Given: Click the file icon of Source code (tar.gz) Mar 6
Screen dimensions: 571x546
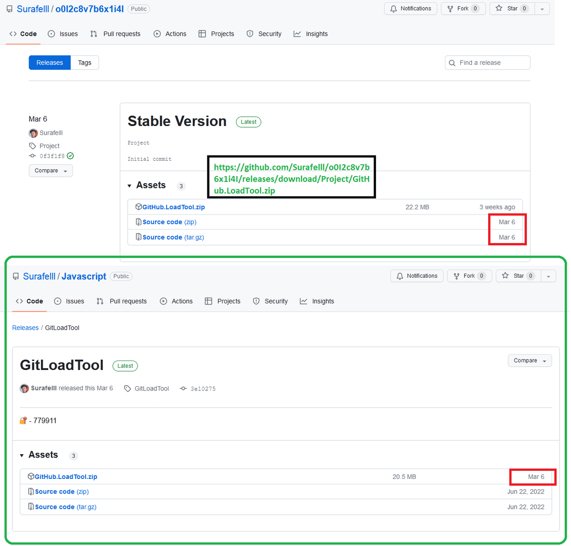Looking at the screenshot, I should tap(138, 237).
